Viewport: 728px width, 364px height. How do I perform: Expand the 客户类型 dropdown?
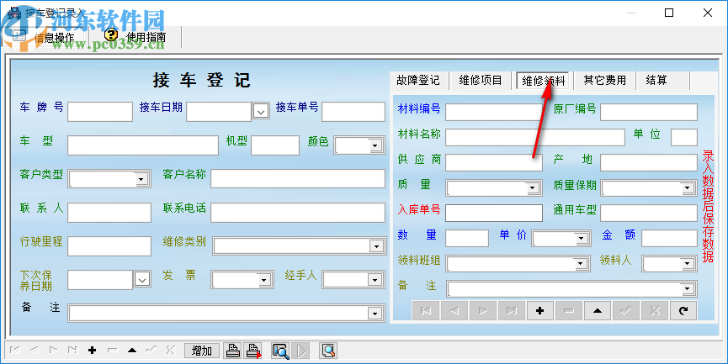tap(141, 179)
